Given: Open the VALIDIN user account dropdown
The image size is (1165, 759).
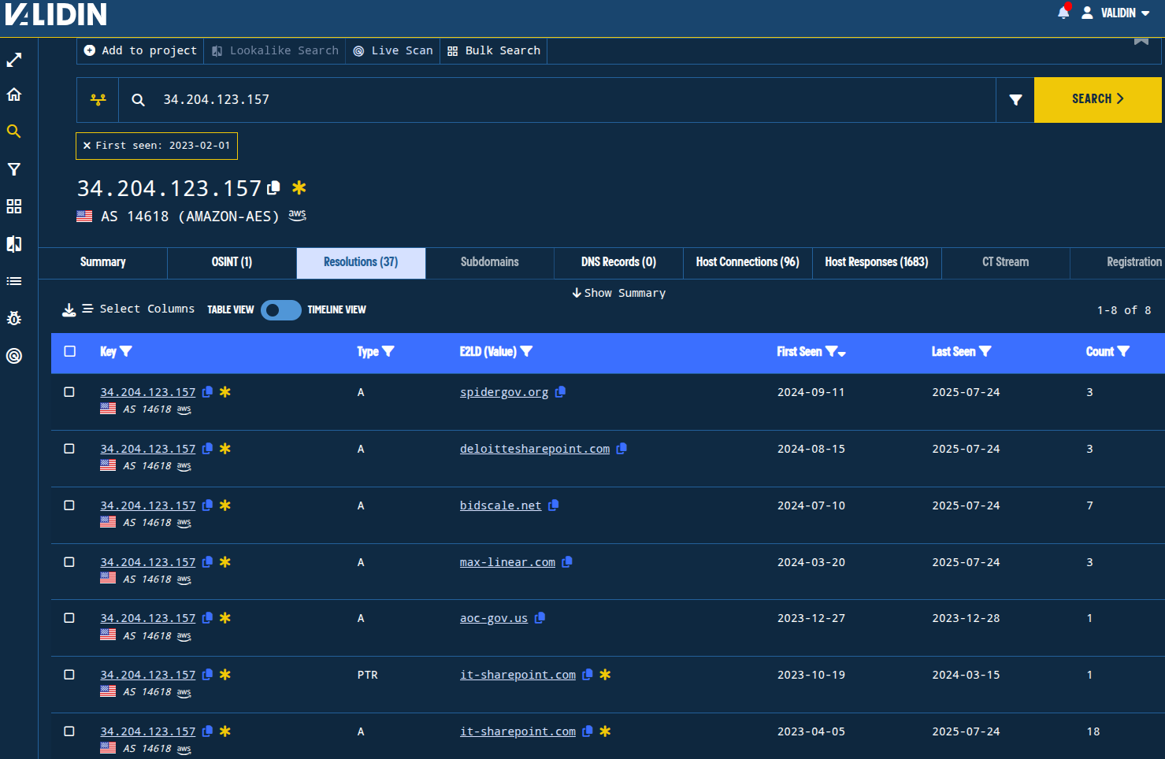Looking at the screenshot, I should 1115,13.
